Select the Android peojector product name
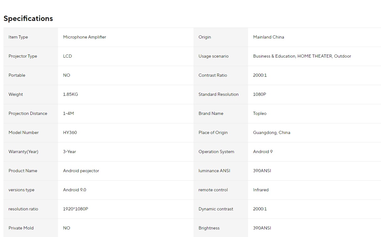The image size is (381, 237). coord(81,171)
